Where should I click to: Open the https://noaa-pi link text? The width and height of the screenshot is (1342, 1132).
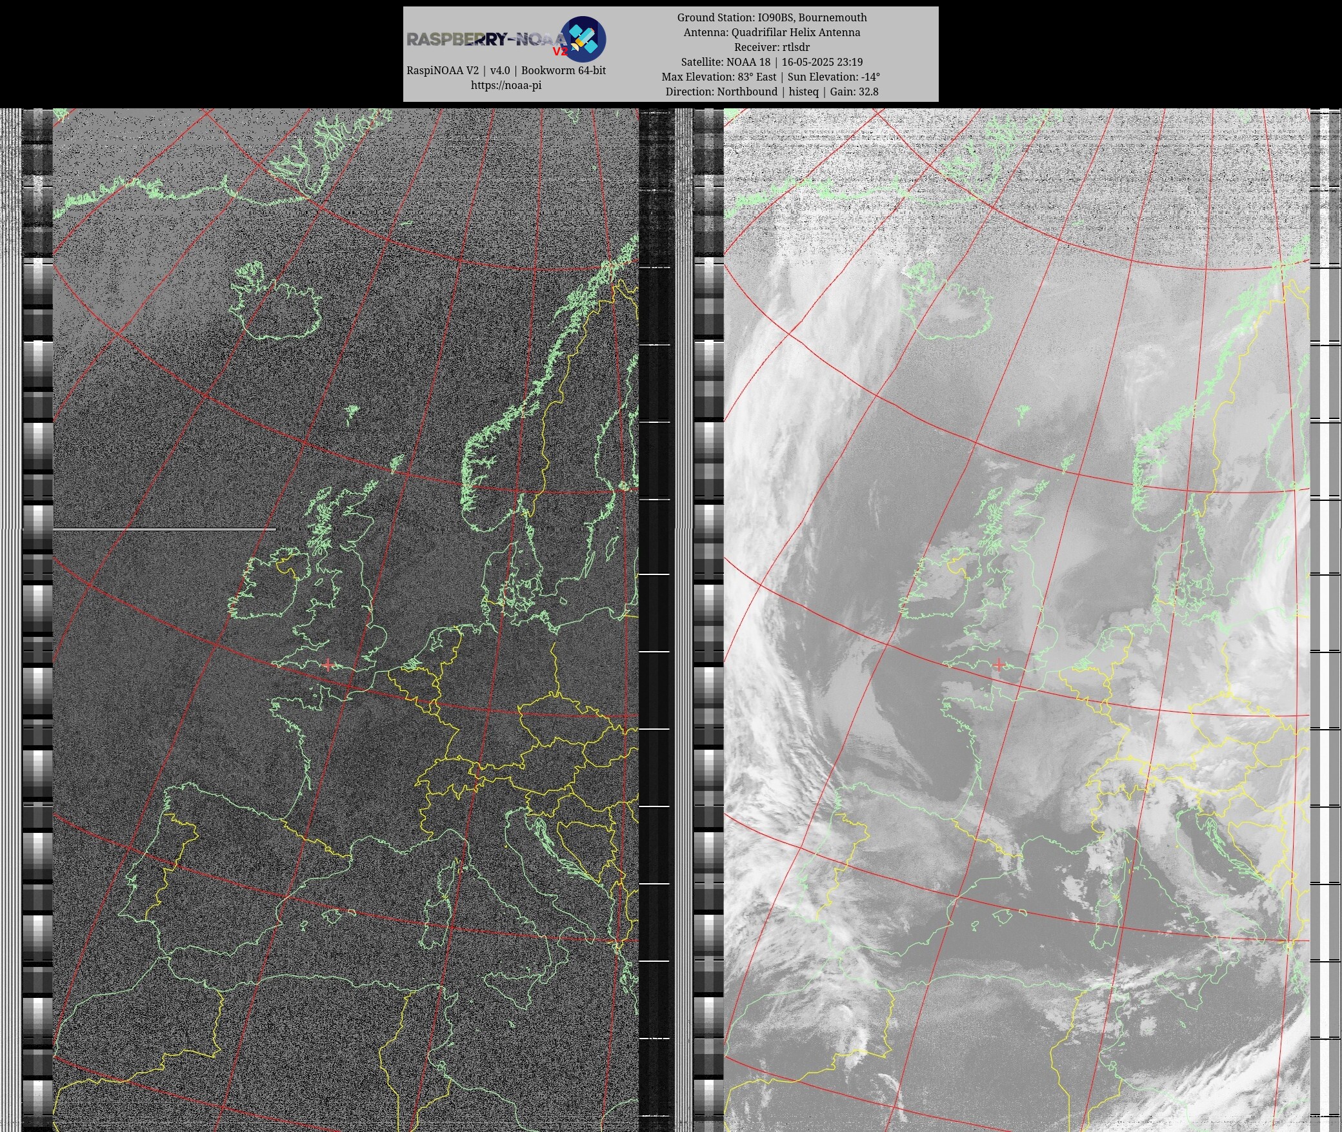506,85
